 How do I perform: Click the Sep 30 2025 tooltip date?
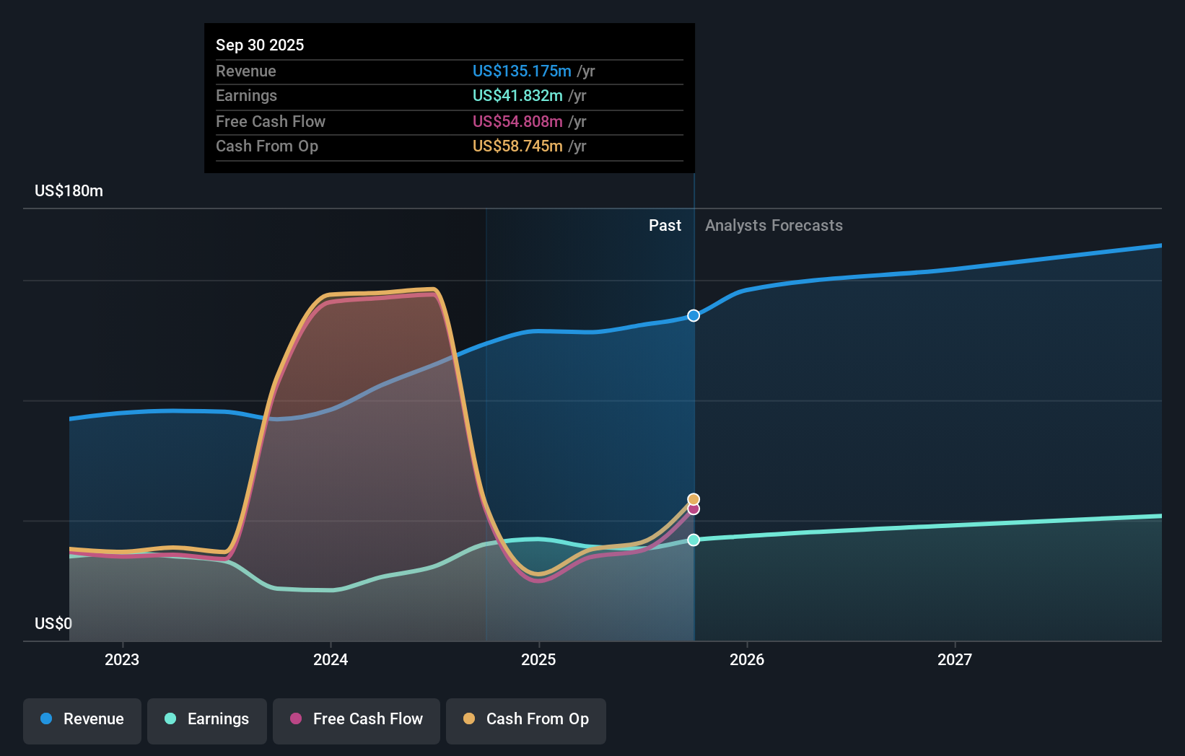(x=260, y=45)
